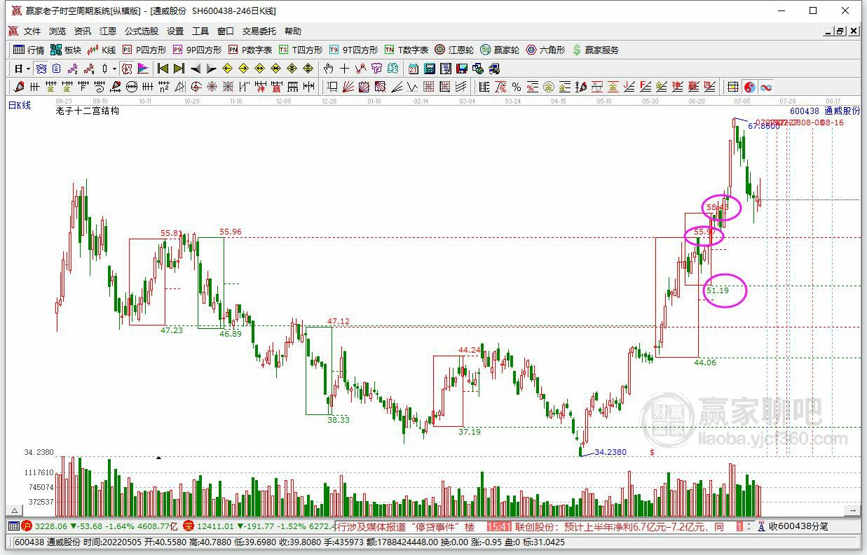Click the 67.8600 peak price label
Screen dimensions: 867x555
click(763, 126)
